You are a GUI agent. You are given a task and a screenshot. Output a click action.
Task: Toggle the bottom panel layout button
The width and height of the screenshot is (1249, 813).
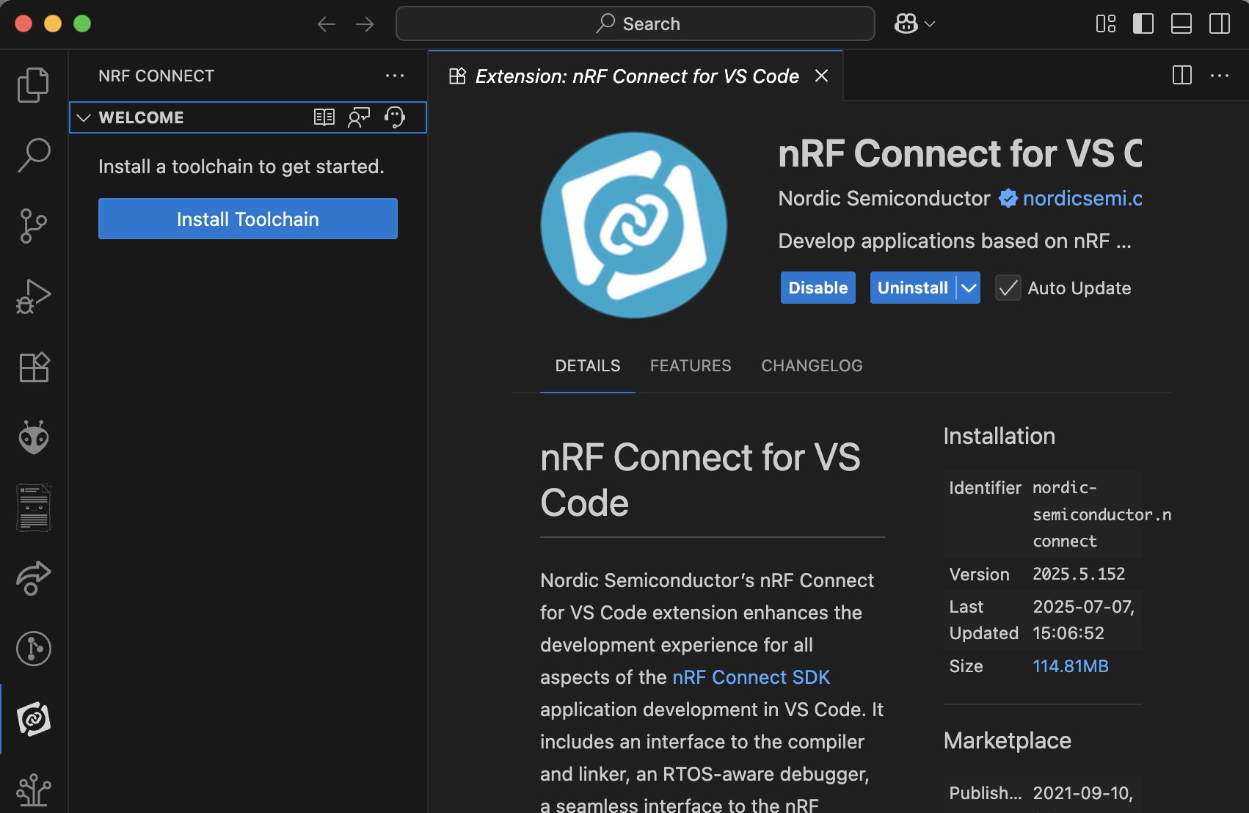1181,23
